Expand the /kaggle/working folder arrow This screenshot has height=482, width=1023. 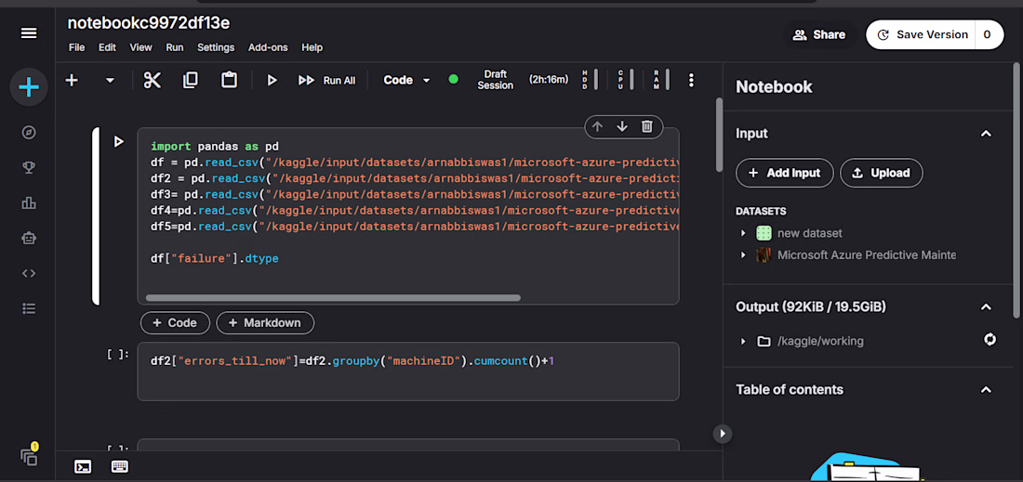point(743,342)
